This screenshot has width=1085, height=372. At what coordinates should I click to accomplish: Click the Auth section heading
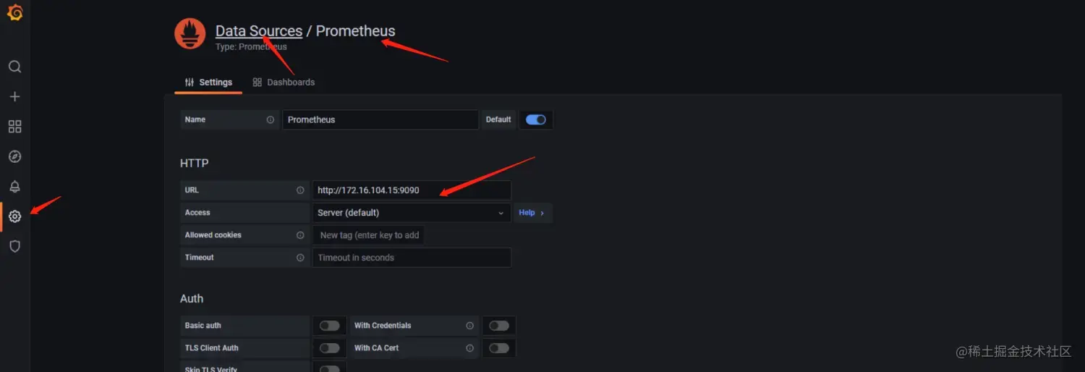[x=192, y=299]
